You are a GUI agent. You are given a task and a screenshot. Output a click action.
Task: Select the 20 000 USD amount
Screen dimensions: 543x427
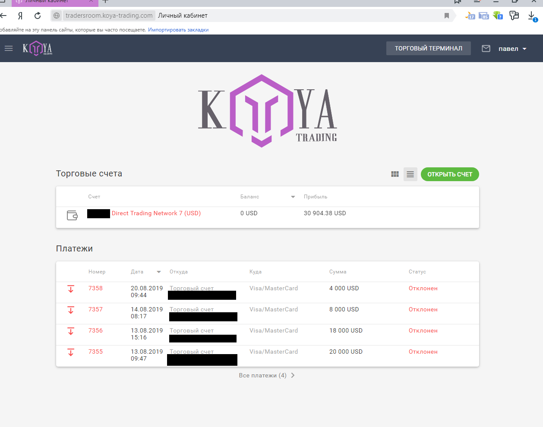[346, 352]
